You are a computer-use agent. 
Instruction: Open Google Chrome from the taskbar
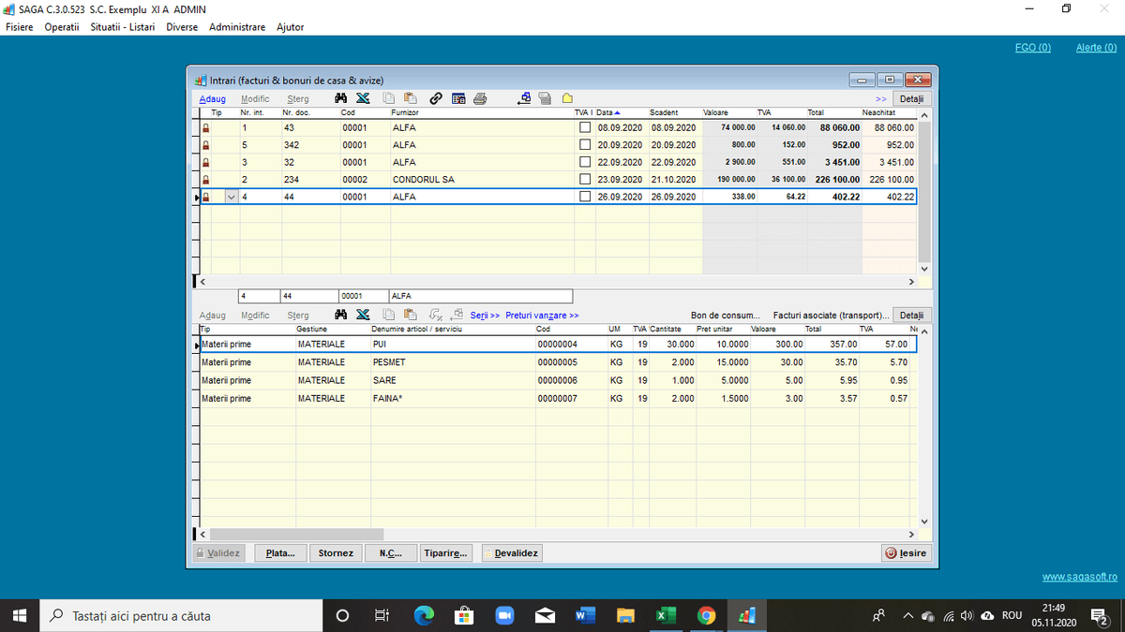click(x=707, y=615)
